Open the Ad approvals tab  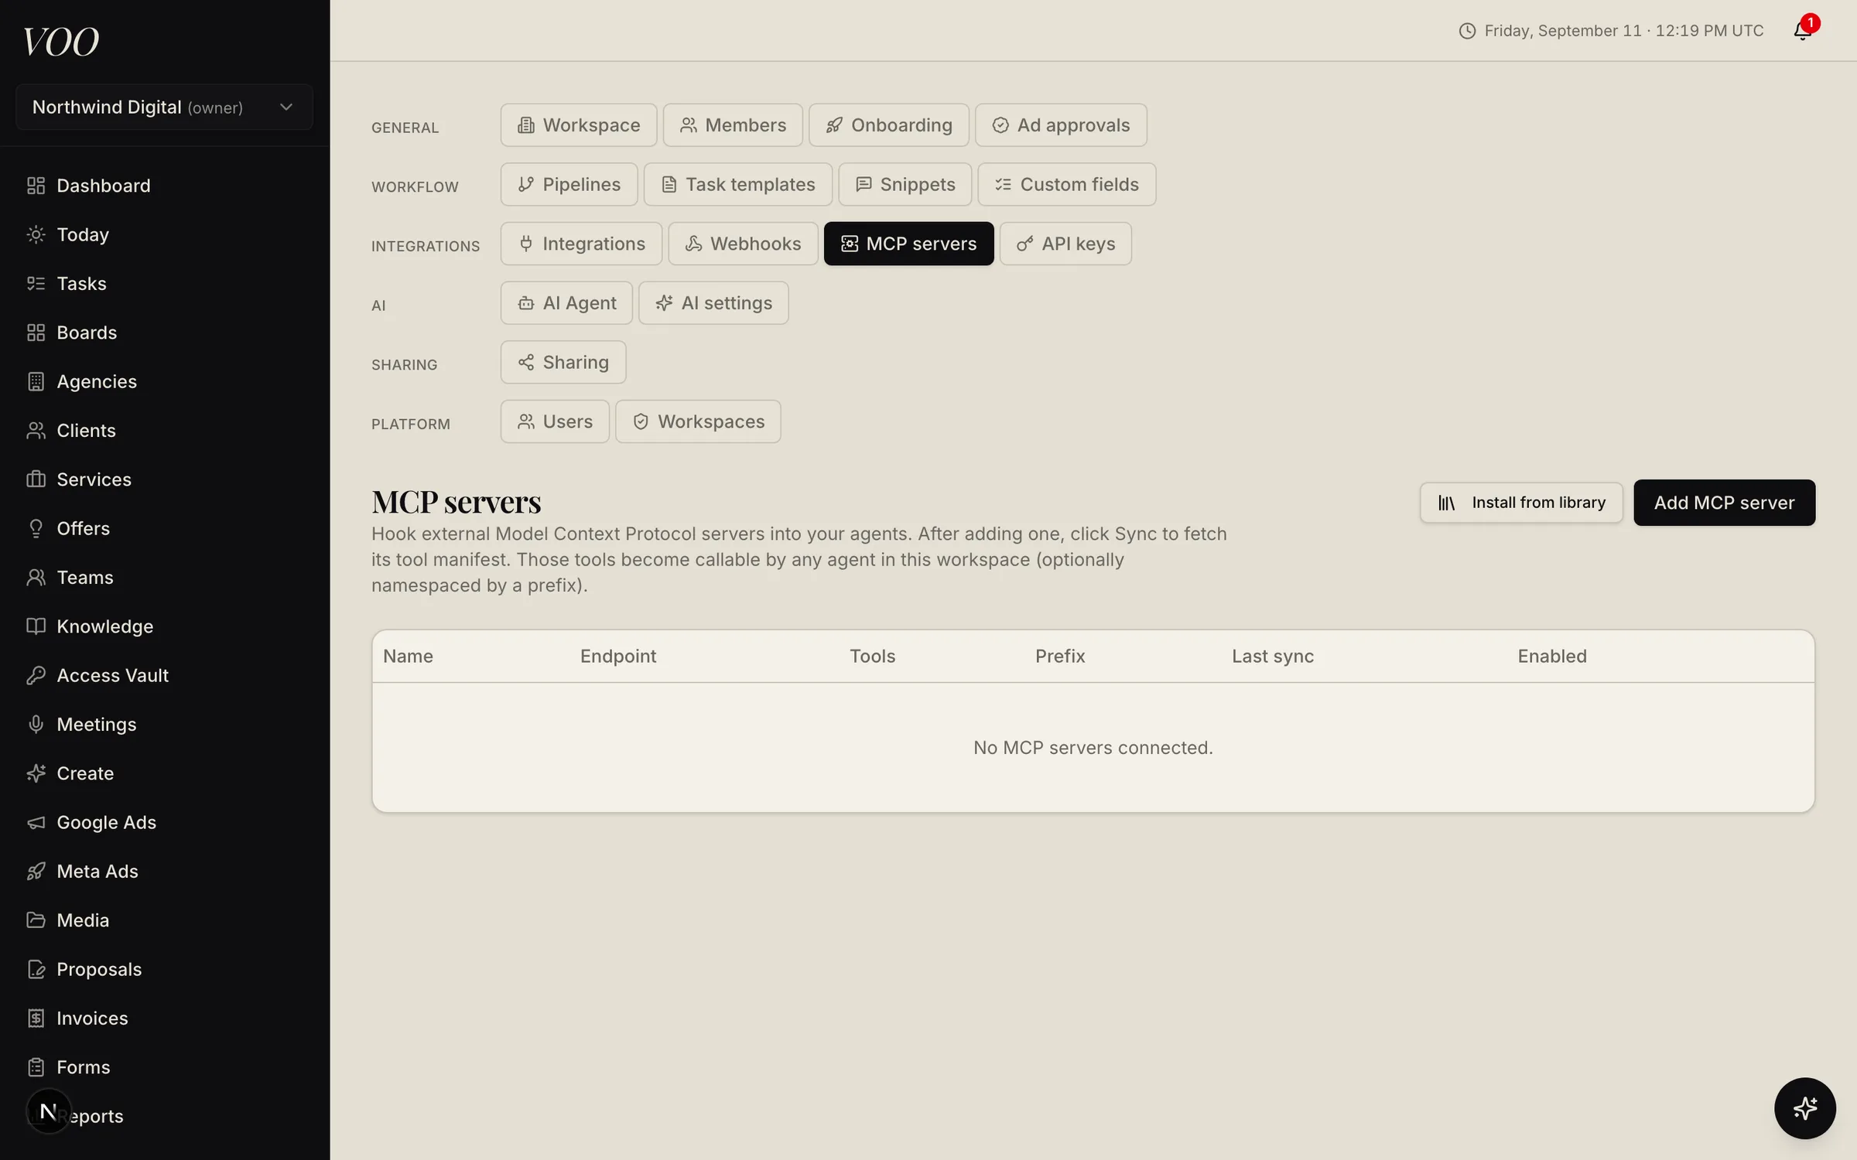click(1061, 125)
